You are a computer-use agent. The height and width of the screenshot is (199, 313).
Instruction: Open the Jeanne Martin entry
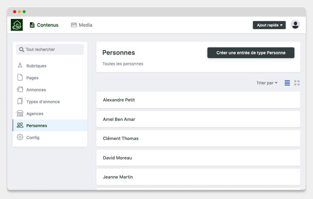pos(198,177)
